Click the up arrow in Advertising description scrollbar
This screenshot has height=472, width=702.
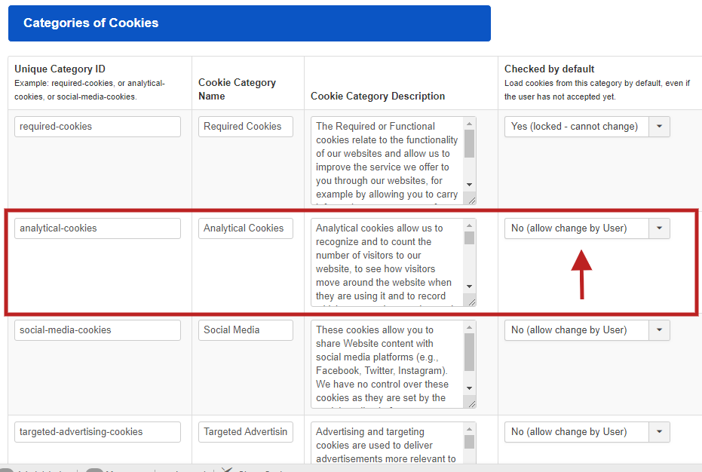tap(469, 428)
